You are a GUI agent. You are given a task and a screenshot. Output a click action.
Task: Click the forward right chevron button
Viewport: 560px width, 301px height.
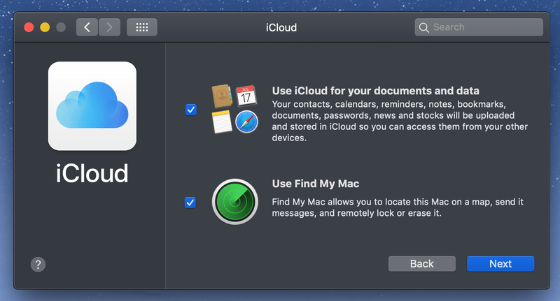click(x=109, y=27)
